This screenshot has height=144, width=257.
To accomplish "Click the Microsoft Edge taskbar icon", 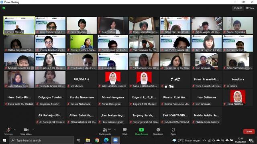I will tap(106, 140).
